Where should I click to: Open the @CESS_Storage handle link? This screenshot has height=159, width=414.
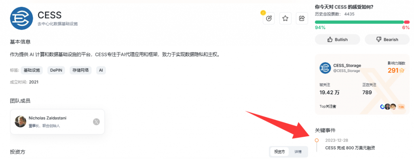(346, 71)
